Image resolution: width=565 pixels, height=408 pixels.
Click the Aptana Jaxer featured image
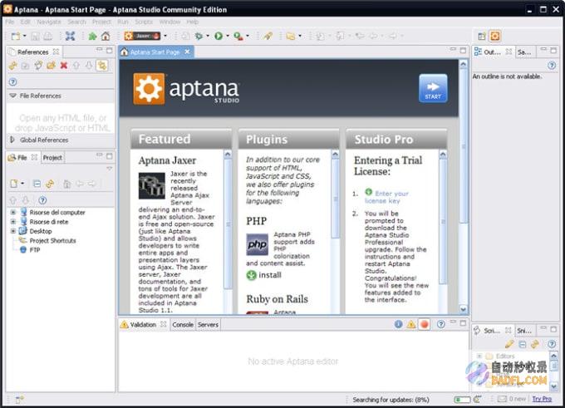(152, 185)
